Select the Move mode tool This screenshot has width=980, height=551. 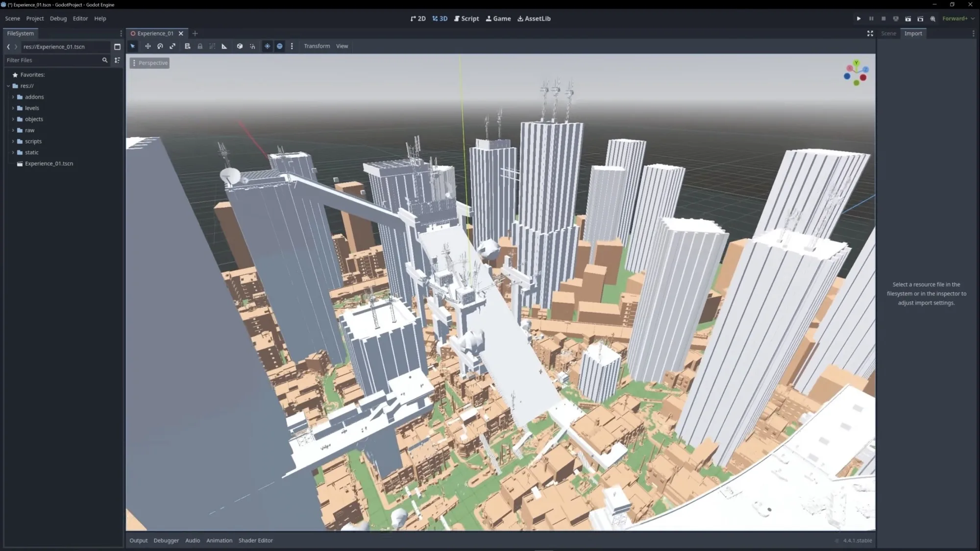[x=147, y=46]
